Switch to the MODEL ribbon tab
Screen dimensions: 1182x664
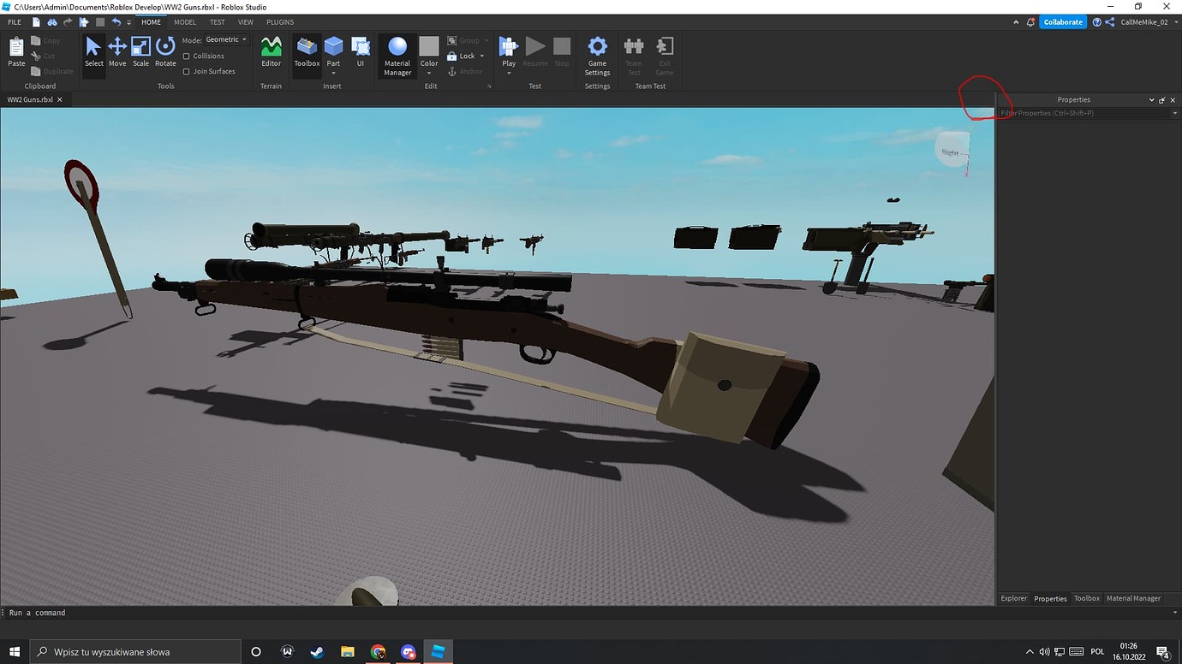coord(185,22)
